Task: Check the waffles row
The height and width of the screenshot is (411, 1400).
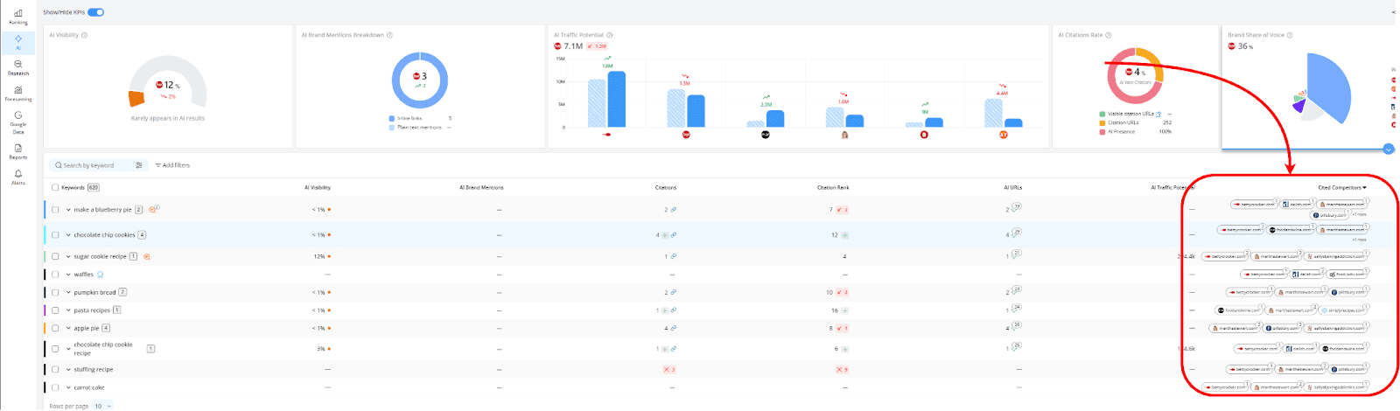Action: (55, 275)
